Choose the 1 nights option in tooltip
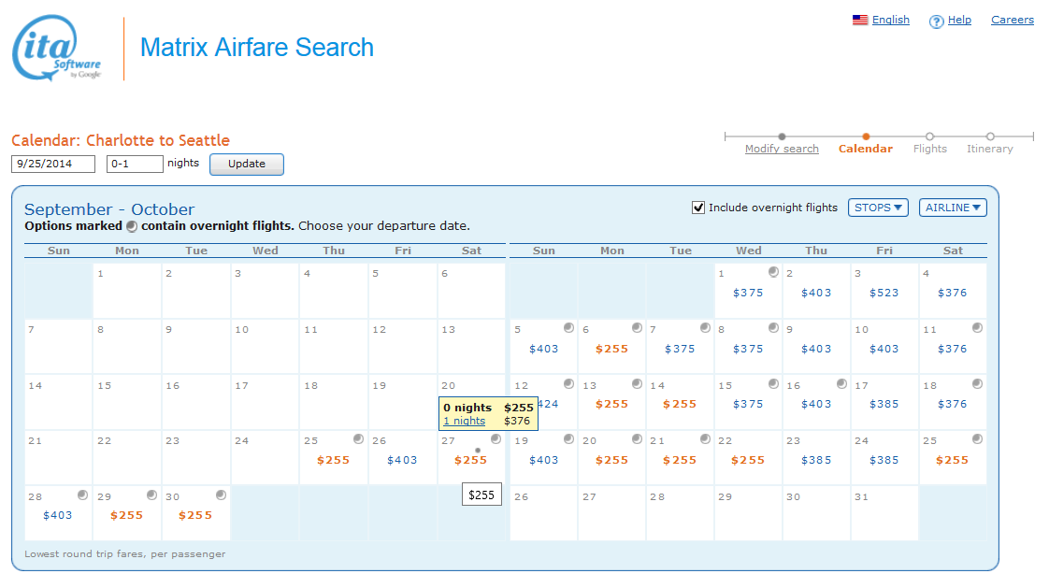 464,421
